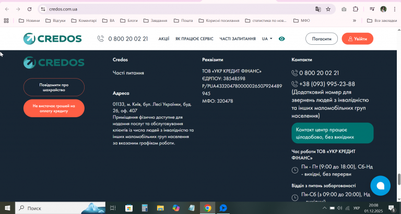Open the apps grid in bookmarks bar
Viewport: 401px width, 214px height.
[6, 21]
